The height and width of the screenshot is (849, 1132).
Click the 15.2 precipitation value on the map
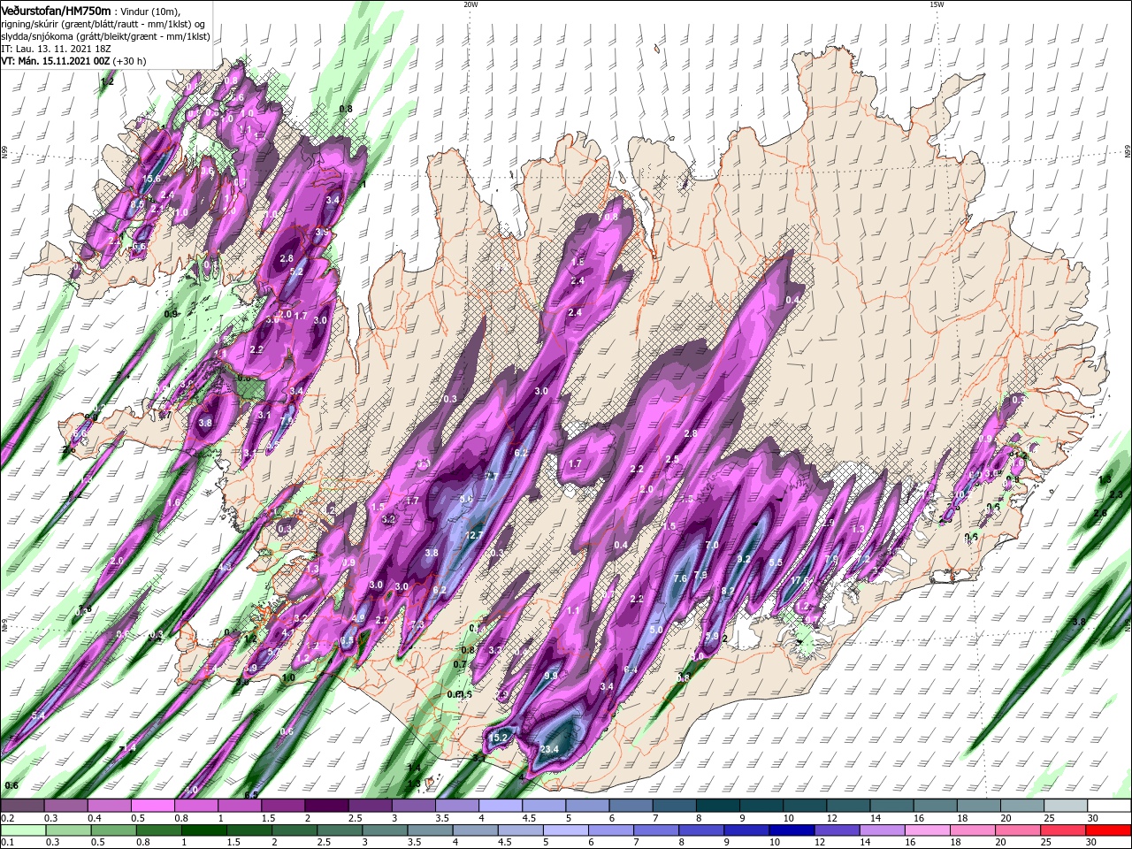click(x=500, y=737)
